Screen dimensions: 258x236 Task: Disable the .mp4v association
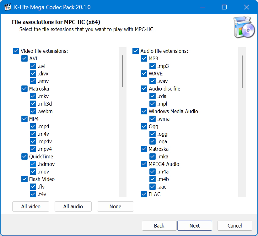pyautogui.click(x=33, y=141)
